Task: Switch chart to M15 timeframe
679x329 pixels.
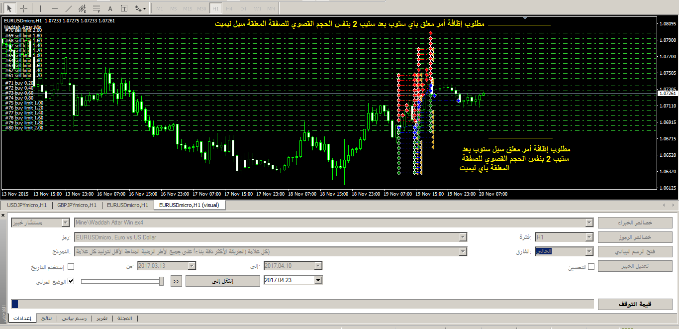Action: tap(188, 9)
